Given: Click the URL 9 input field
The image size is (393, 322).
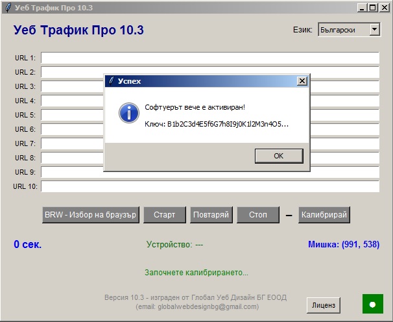Looking at the screenshot, I should [210, 173].
